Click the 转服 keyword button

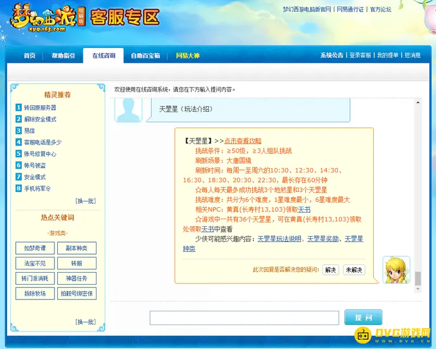pyautogui.click(x=77, y=263)
